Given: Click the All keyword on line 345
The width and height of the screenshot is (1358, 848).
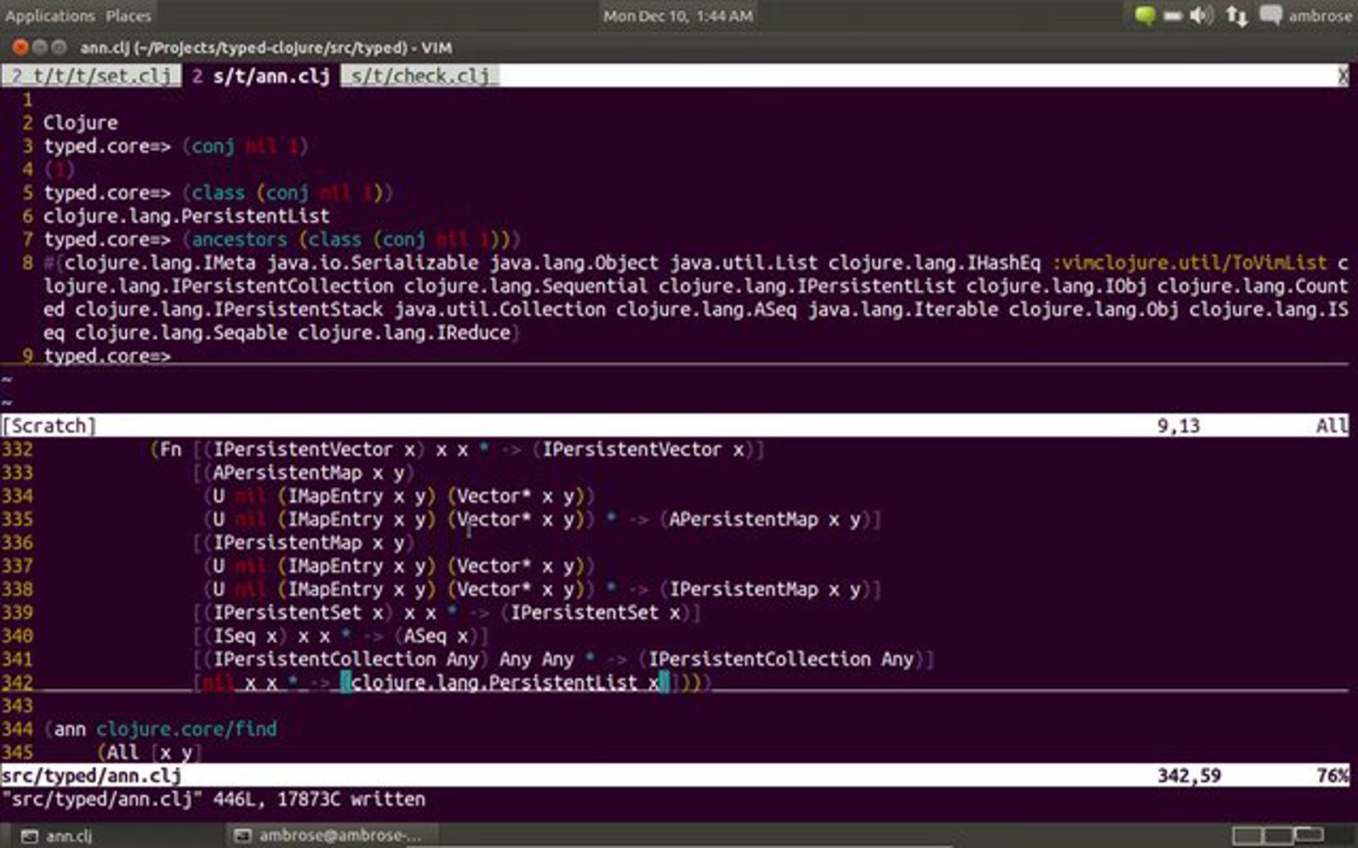Looking at the screenshot, I should 122,752.
